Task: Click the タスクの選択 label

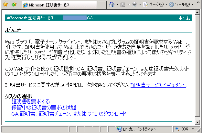Action: (x=19, y=96)
